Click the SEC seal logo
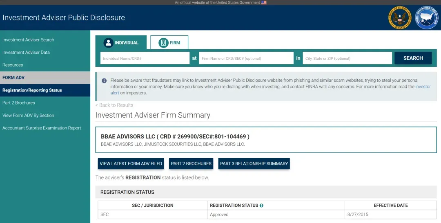Viewport: 441px width, 223px height. [x=399, y=17]
